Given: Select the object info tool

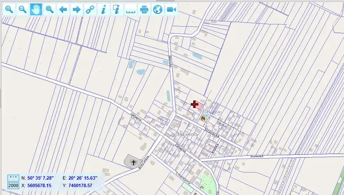Looking at the screenshot, I should pos(104,9).
